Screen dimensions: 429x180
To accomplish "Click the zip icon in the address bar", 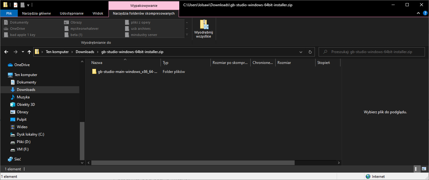I will coord(37,52).
